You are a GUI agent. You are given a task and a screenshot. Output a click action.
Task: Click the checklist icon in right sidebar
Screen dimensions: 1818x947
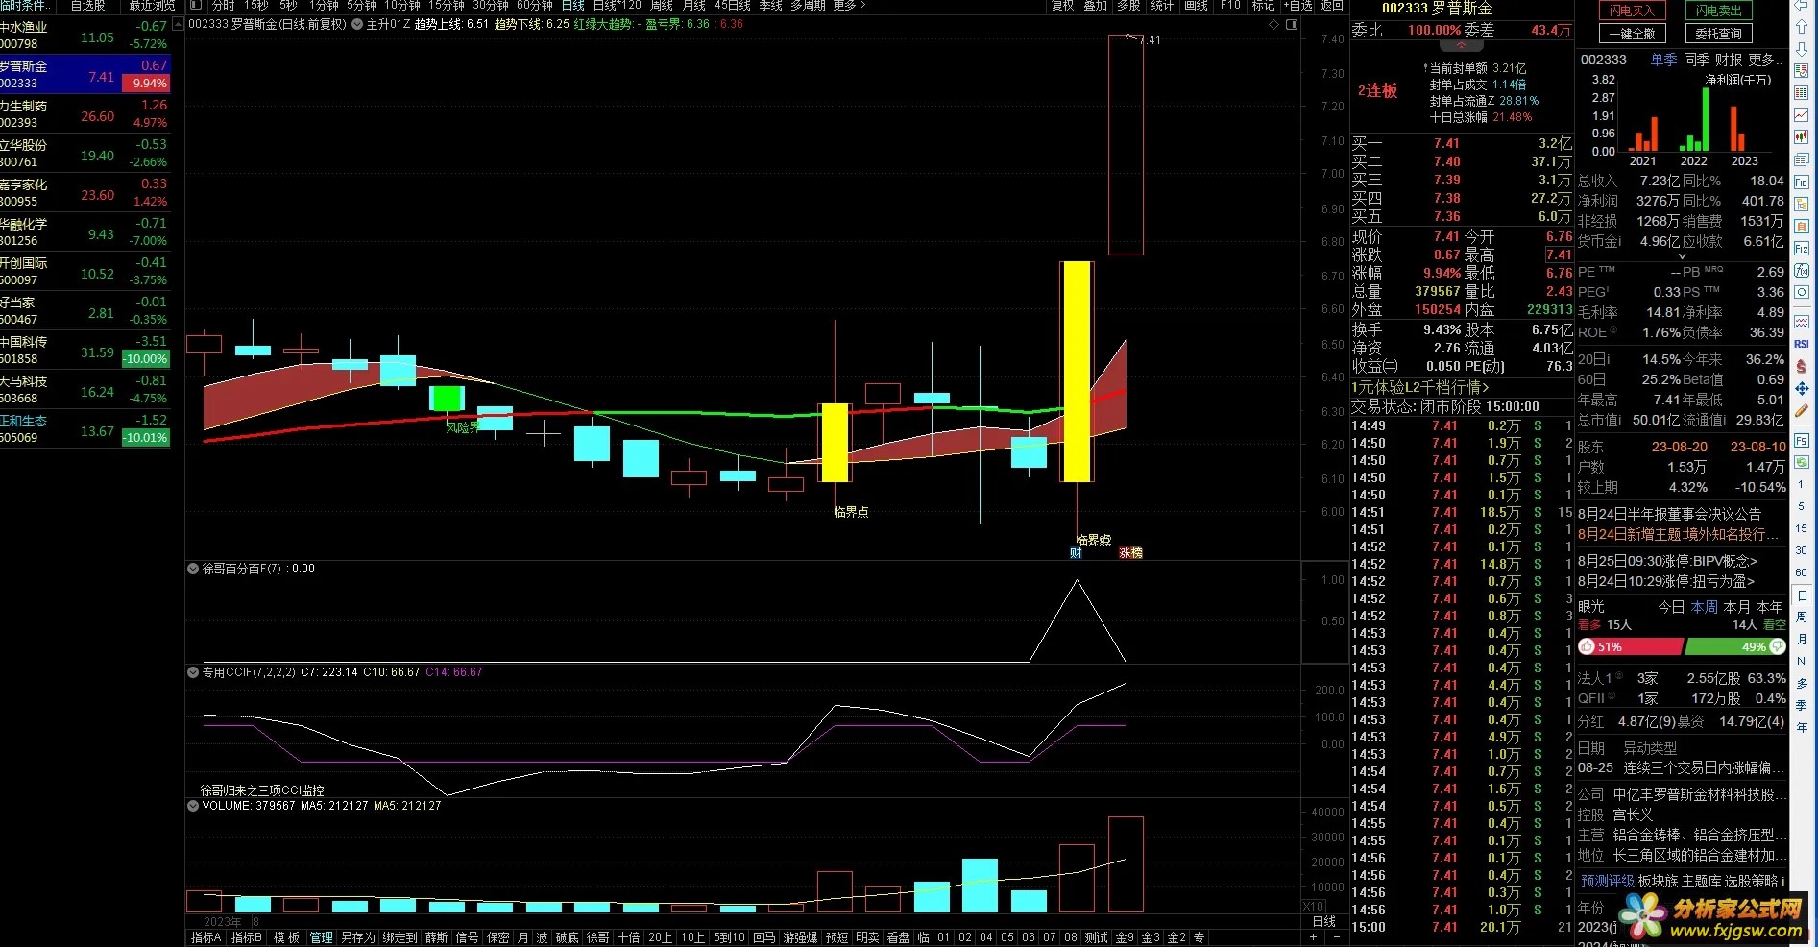pyautogui.click(x=1802, y=71)
